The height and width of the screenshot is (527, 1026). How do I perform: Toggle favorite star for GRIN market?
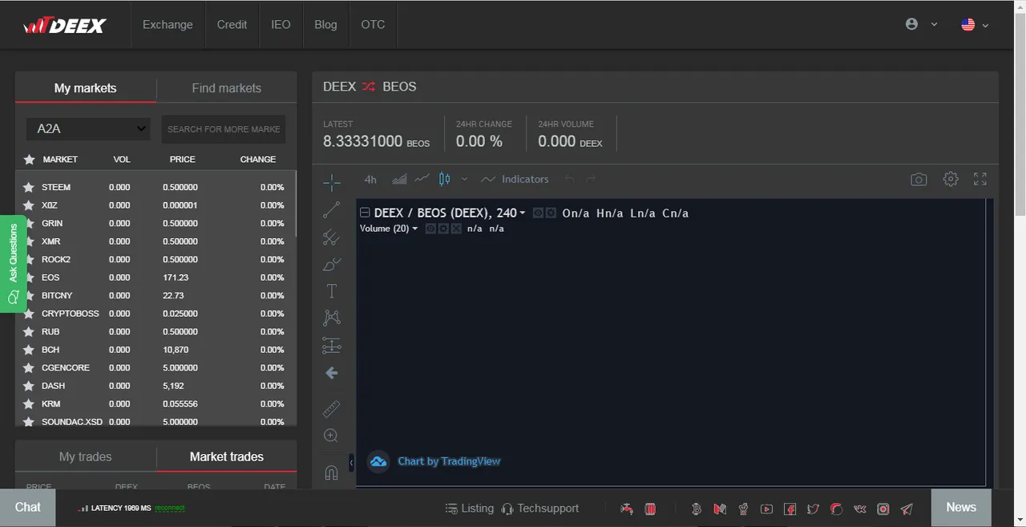point(29,223)
